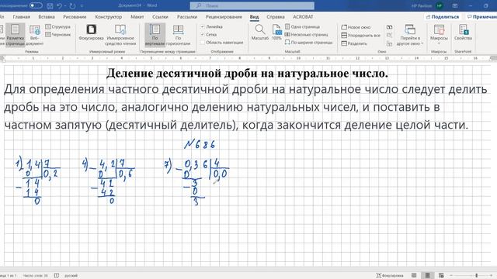Choose Несколько страниц zoom option

(x=306, y=34)
